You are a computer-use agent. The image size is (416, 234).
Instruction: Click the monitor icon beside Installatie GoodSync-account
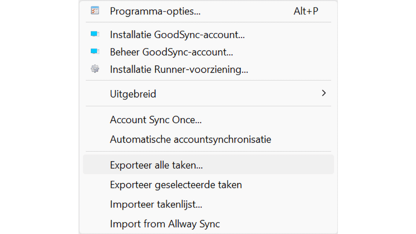tap(94, 34)
